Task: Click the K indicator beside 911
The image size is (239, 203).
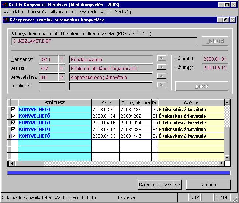Action: pos(62,77)
